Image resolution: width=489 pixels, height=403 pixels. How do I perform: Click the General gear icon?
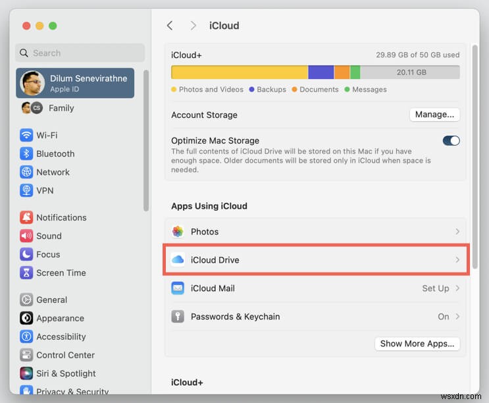(x=26, y=300)
